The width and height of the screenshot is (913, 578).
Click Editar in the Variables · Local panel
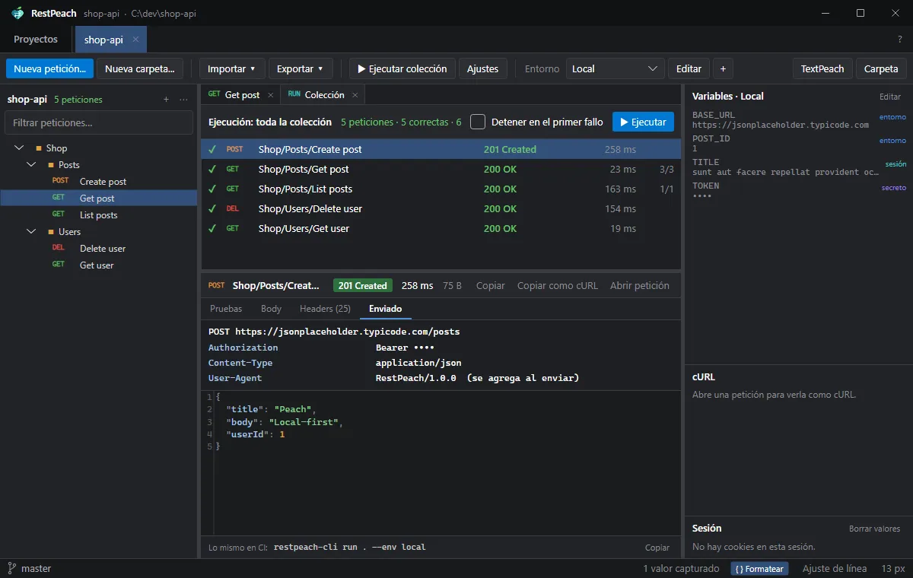pyautogui.click(x=890, y=97)
